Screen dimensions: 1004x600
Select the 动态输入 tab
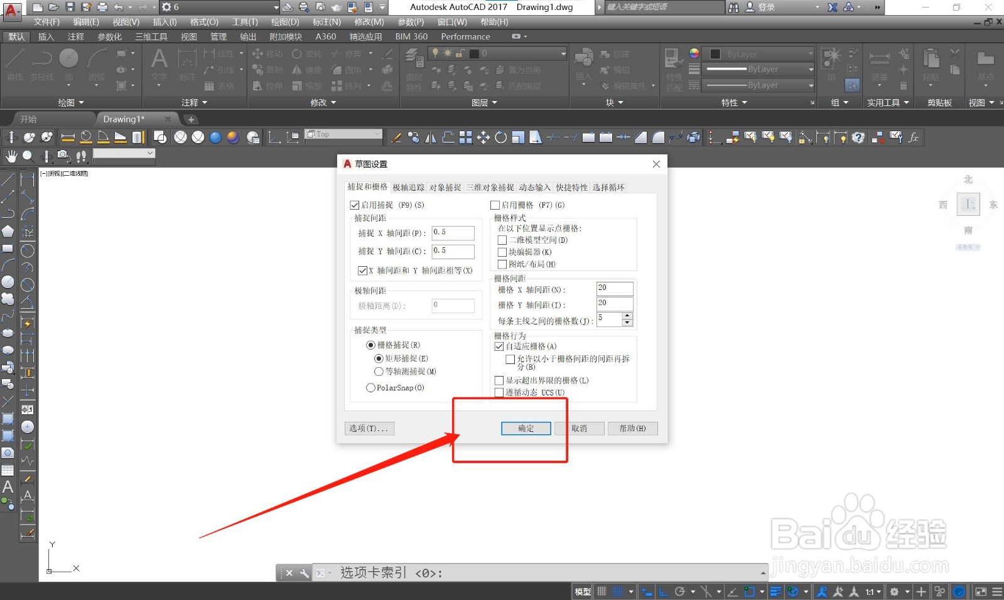coord(535,187)
